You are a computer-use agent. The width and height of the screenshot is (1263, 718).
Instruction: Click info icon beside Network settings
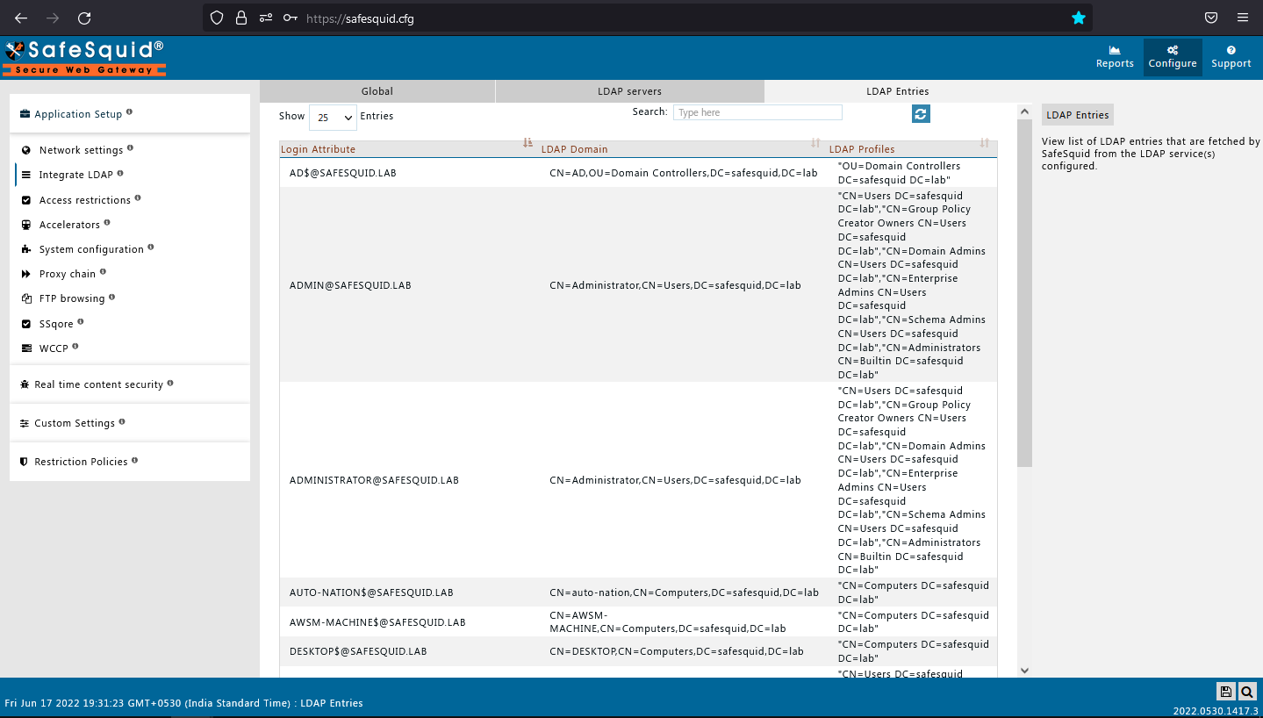pyautogui.click(x=131, y=148)
